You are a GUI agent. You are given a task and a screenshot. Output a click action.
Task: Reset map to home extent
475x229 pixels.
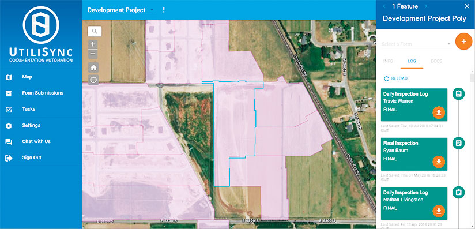coord(93,67)
